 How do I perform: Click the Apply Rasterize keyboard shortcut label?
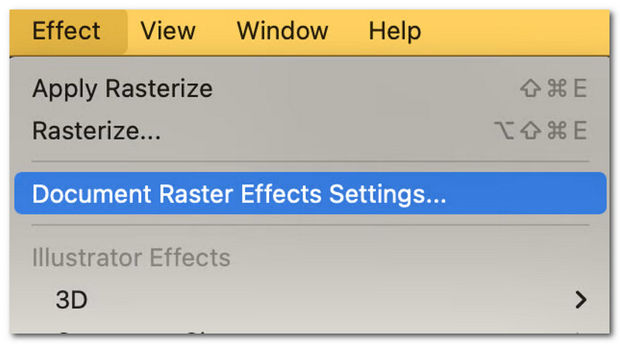click(x=553, y=88)
